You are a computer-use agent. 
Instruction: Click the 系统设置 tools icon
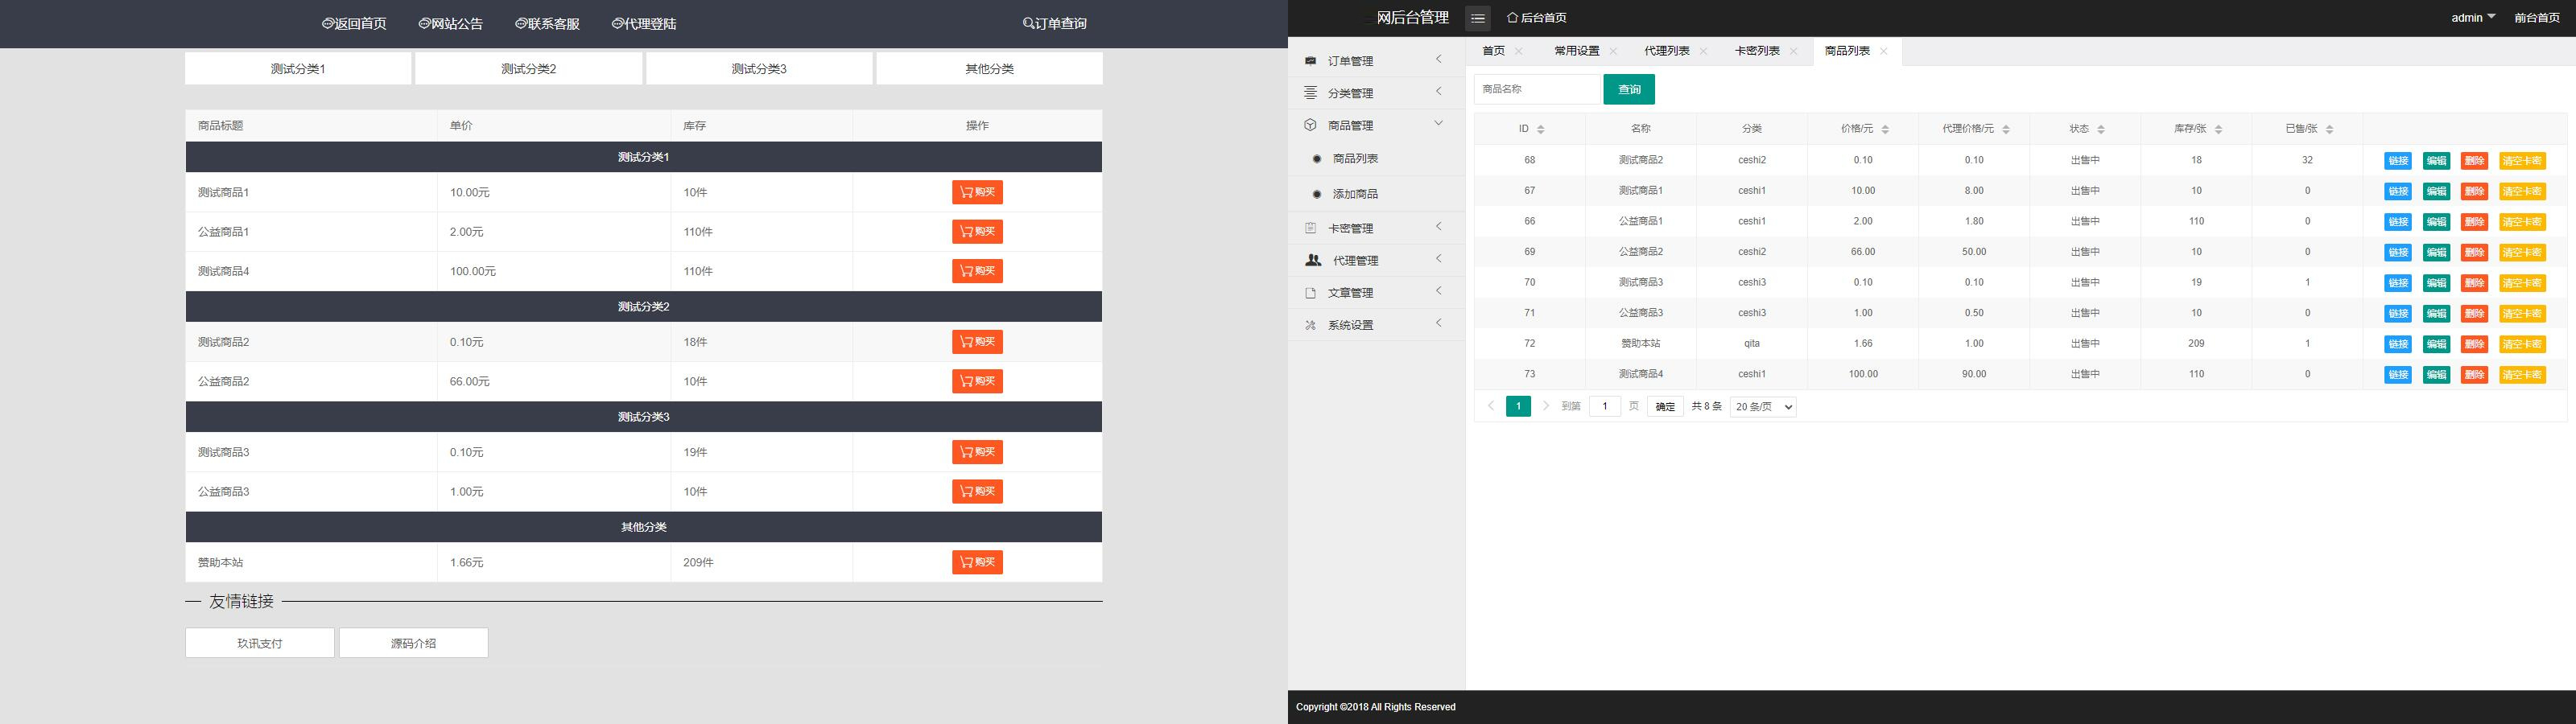(x=1310, y=325)
